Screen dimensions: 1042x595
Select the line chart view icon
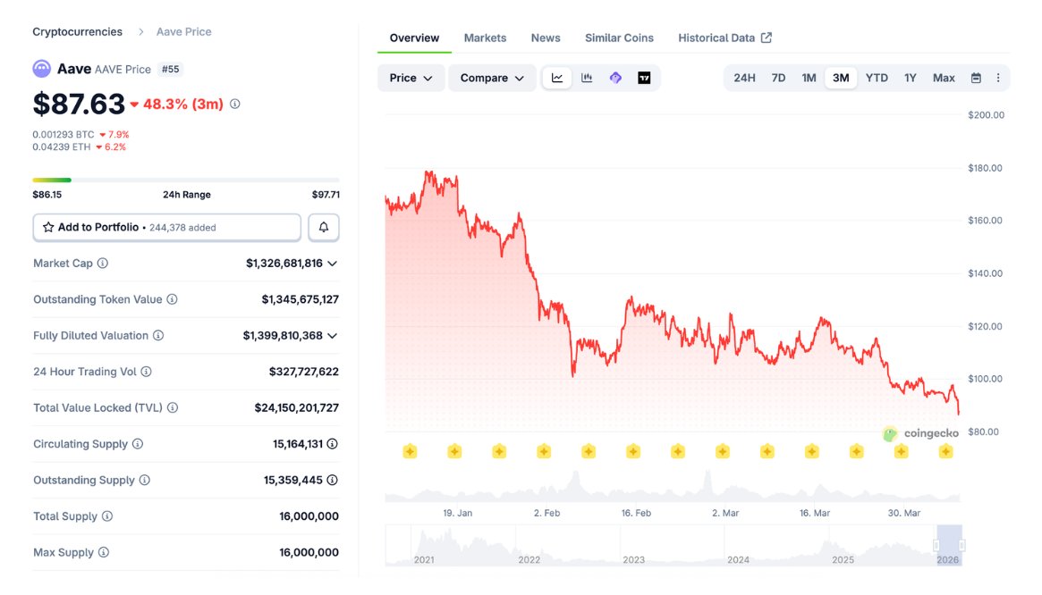pyautogui.click(x=557, y=78)
